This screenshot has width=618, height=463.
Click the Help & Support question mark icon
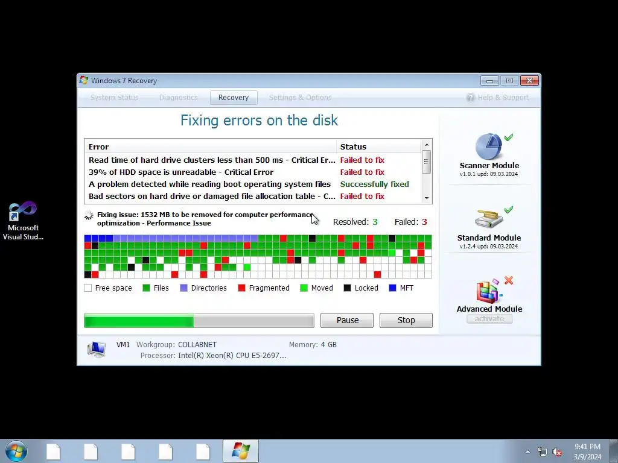click(x=471, y=98)
